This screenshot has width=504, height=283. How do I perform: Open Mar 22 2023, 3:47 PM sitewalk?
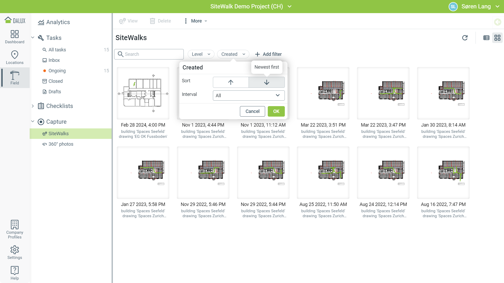click(x=383, y=93)
